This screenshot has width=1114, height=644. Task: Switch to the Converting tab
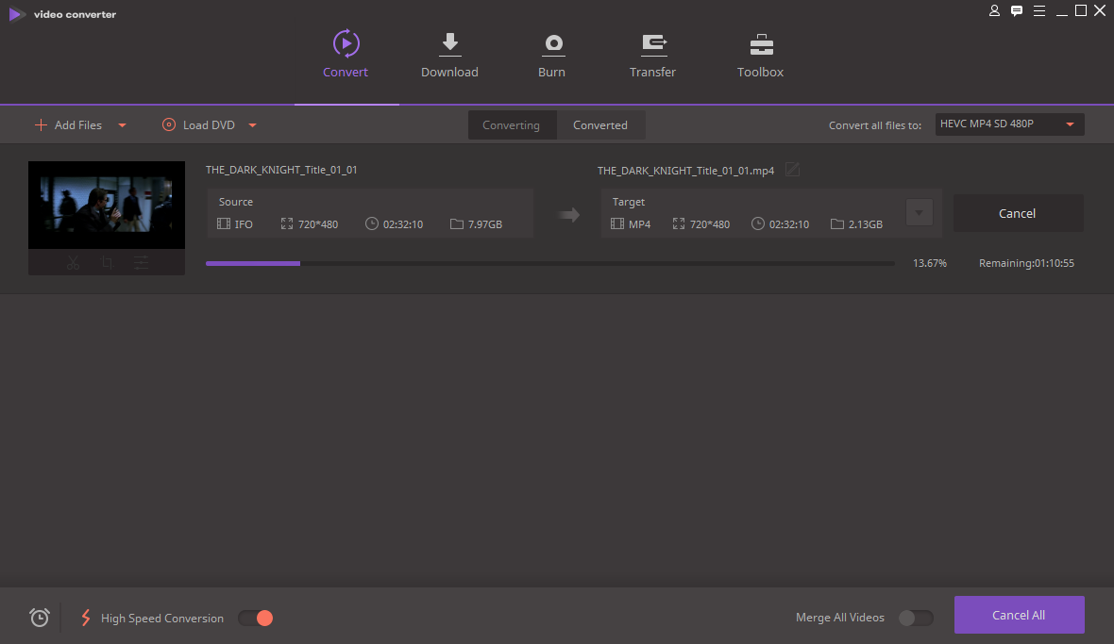[512, 124]
